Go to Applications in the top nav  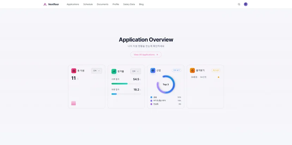(x=73, y=4)
